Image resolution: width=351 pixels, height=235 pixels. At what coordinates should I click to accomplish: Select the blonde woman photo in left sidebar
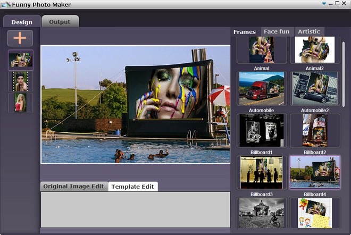pyautogui.click(x=21, y=103)
